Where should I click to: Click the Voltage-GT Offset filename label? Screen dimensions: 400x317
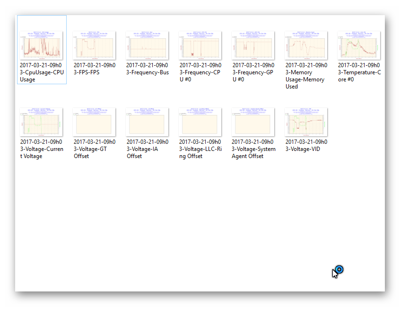click(94, 149)
